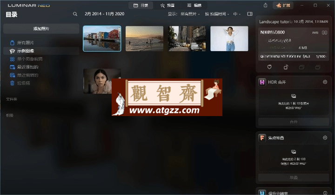
Task: Click the 堆叠 stack button under focus stacking
Action: click(x=294, y=177)
